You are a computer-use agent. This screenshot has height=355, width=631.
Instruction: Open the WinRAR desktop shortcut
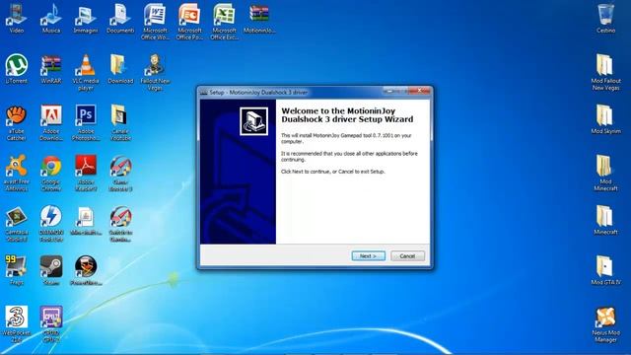[51, 69]
